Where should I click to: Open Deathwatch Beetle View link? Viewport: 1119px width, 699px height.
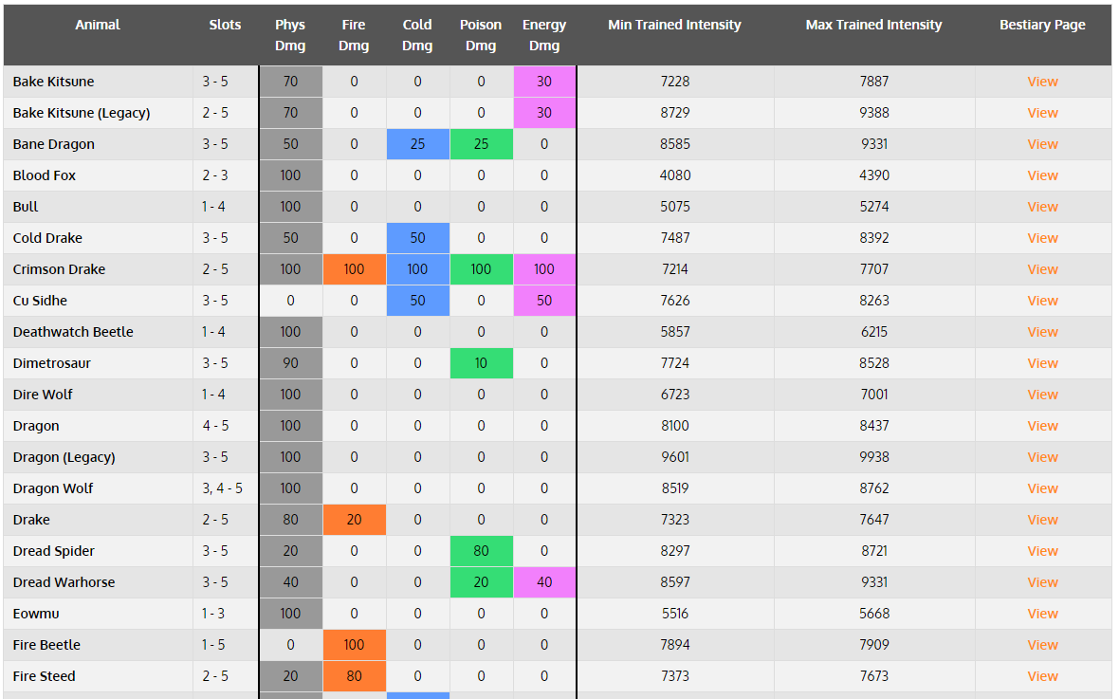(1042, 332)
